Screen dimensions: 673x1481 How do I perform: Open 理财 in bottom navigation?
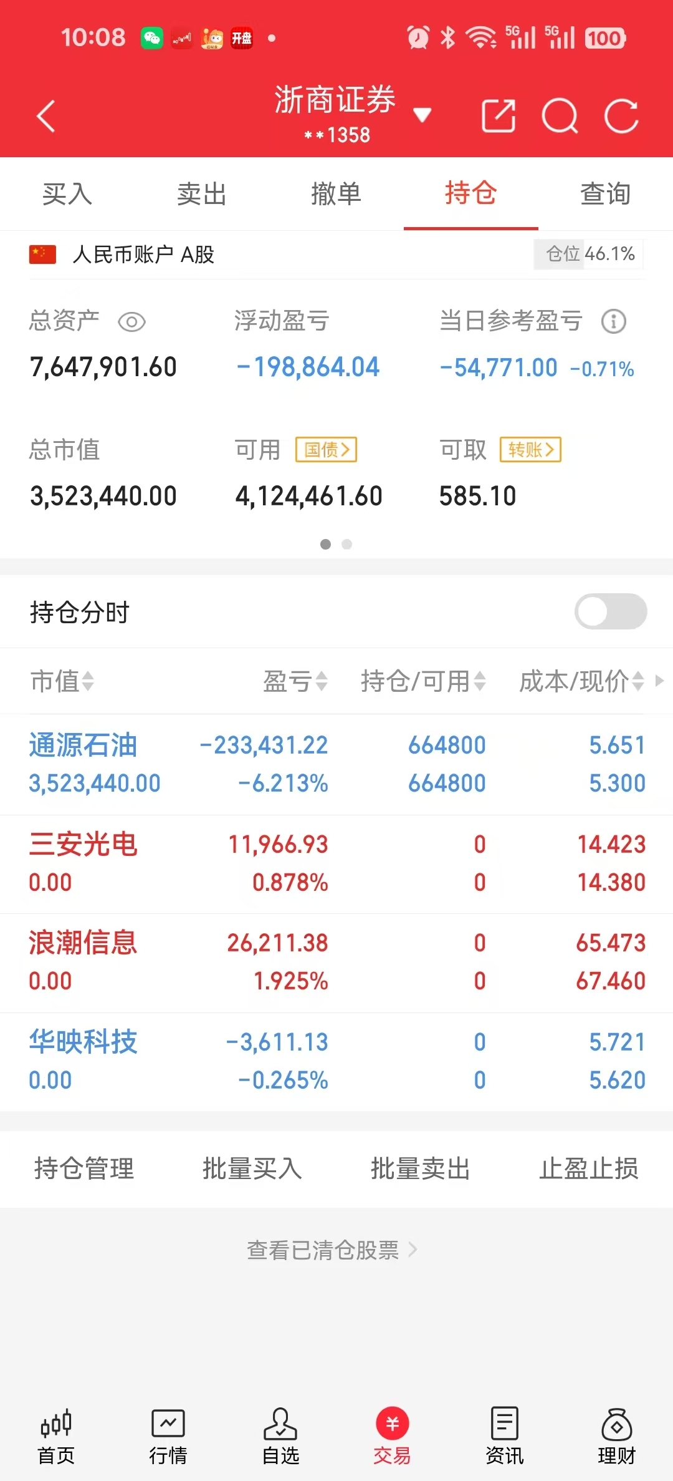(x=617, y=1437)
